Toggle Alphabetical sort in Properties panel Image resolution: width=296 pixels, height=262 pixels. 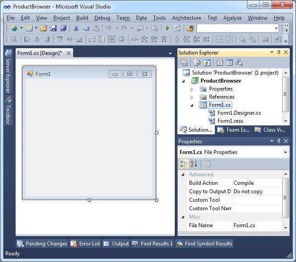194,164
